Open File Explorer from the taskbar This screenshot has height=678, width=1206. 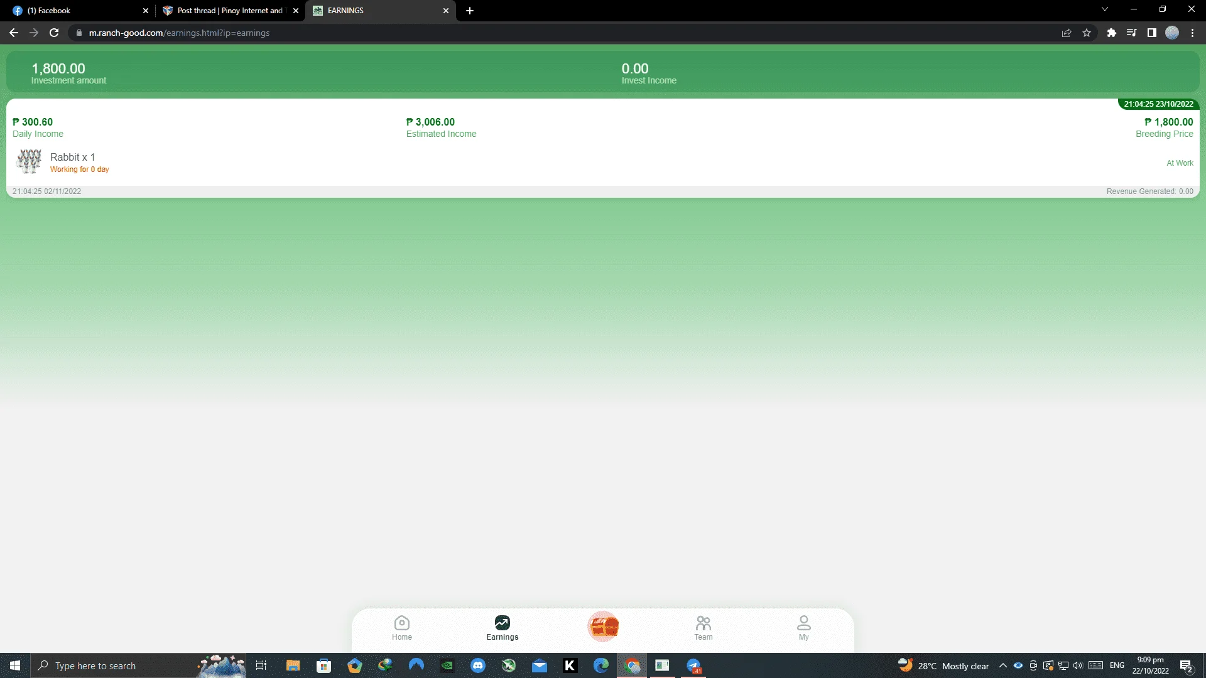[x=293, y=665]
